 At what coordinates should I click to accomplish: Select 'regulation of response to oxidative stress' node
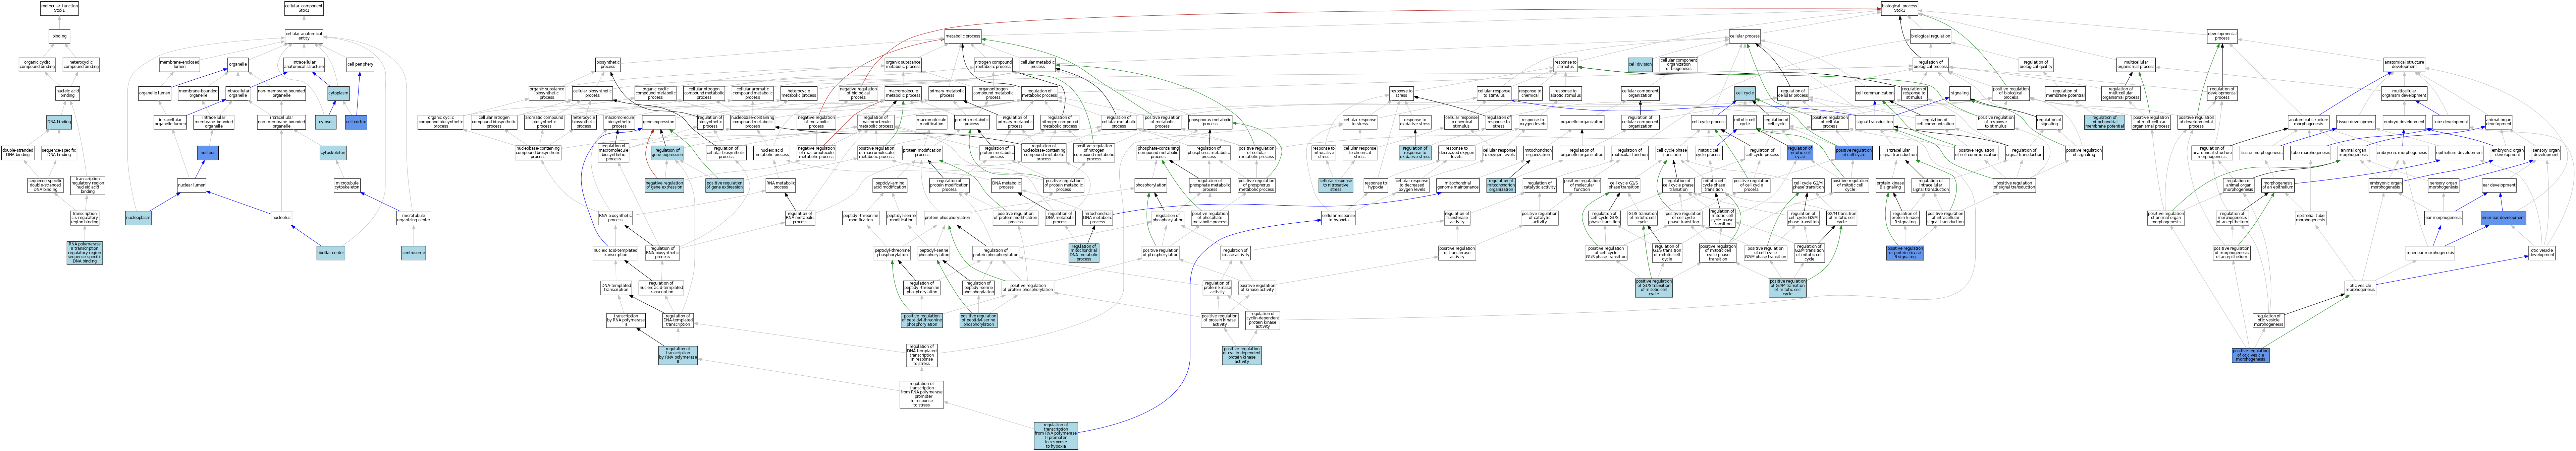point(1415,153)
